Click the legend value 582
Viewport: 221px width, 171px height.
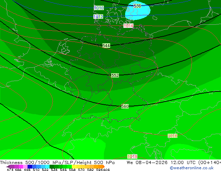pos(90,170)
